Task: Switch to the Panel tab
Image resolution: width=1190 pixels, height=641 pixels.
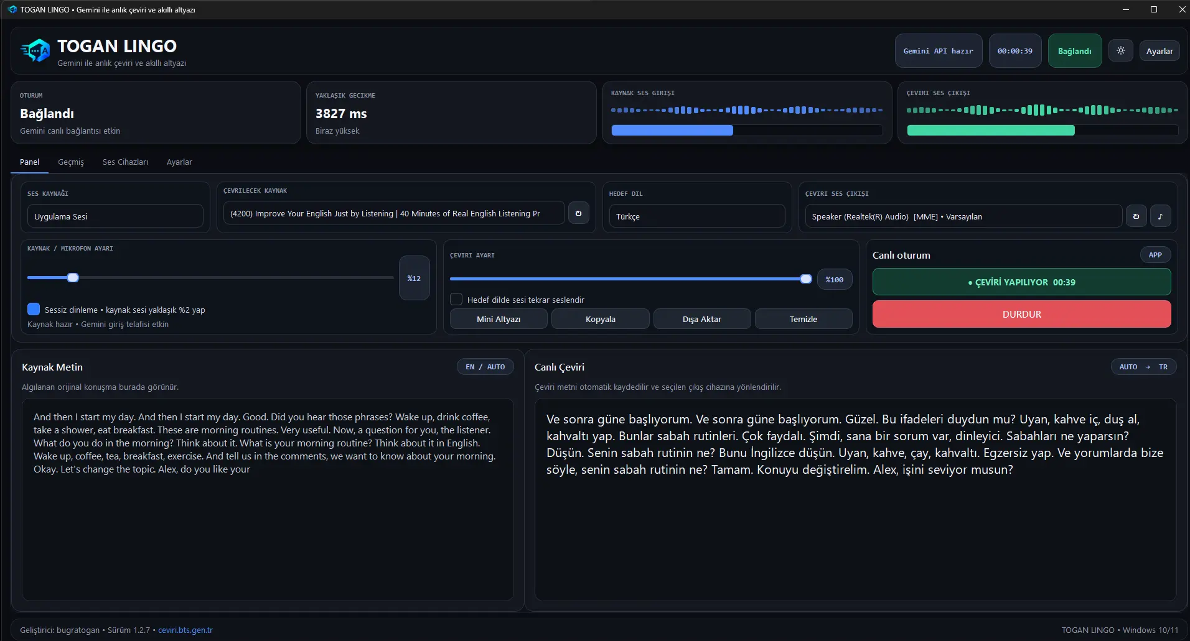Action: coord(29,162)
